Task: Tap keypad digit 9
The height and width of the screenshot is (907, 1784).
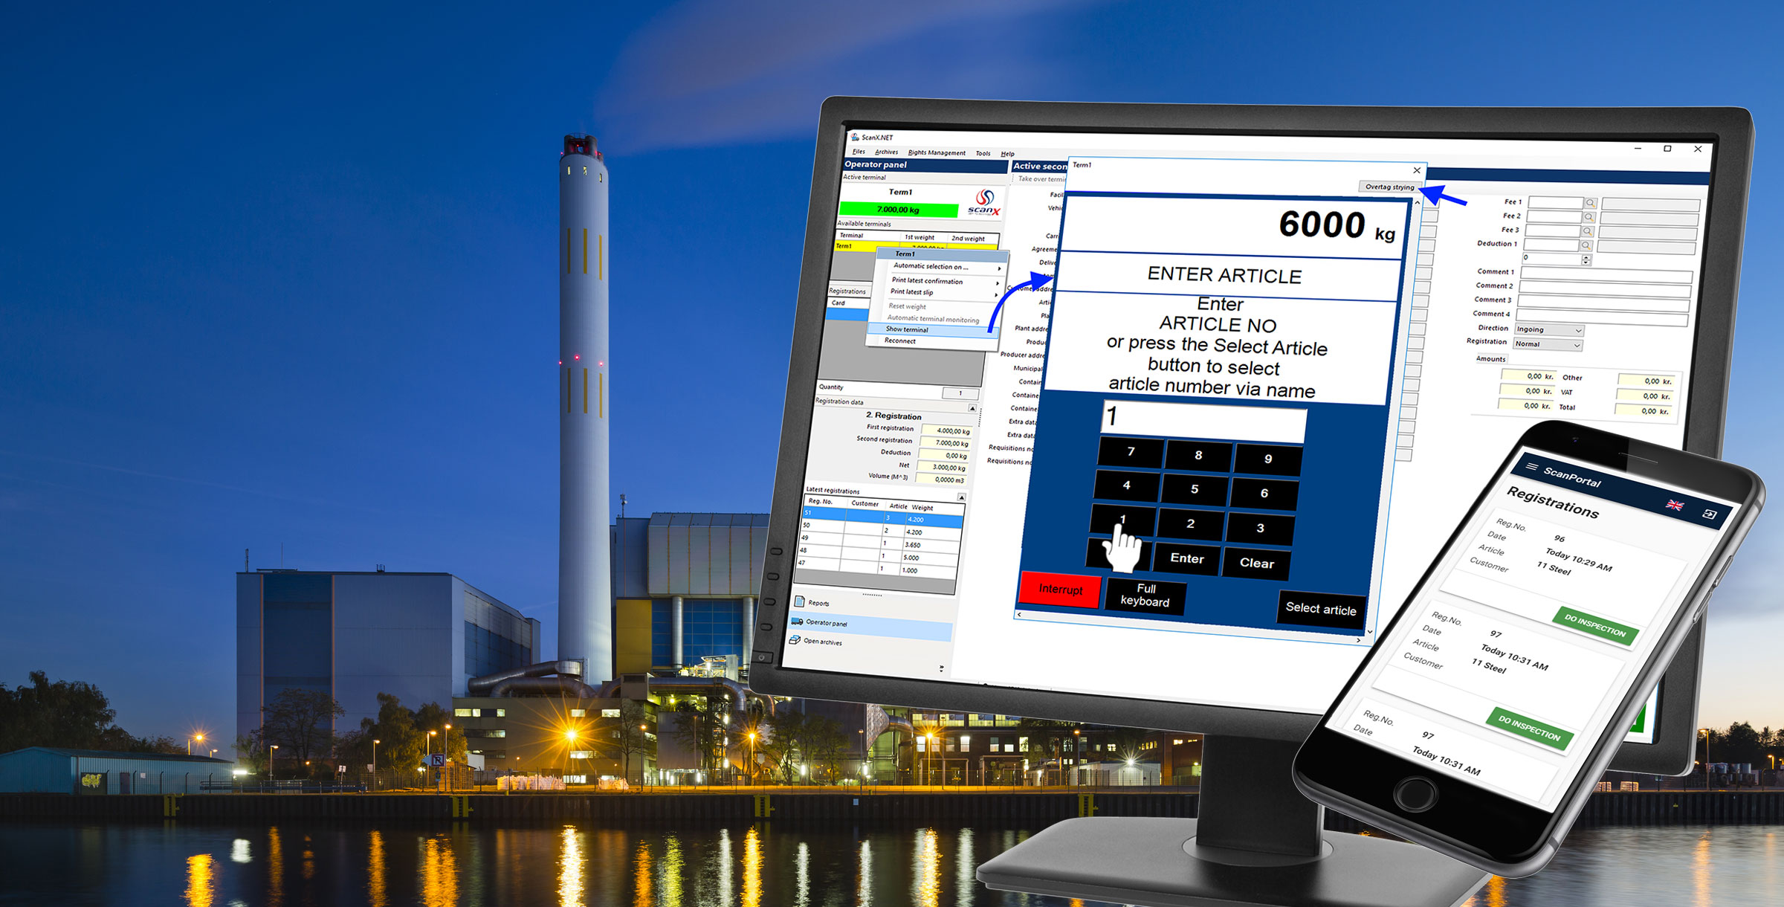Action: click(x=1268, y=459)
